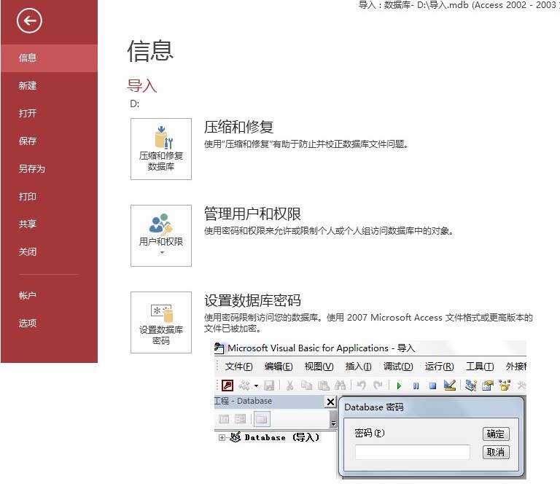Open the Object Browser toolbar icon
This screenshot has width=560, height=489.
click(x=505, y=386)
